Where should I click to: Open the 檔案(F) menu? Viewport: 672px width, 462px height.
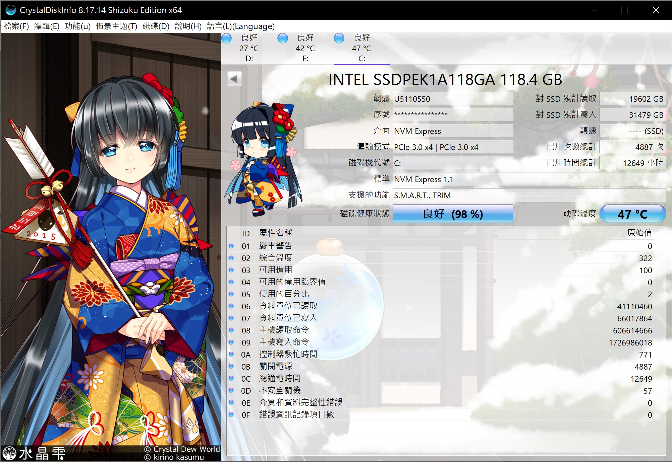pyautogui.click(x=16, y=26)
